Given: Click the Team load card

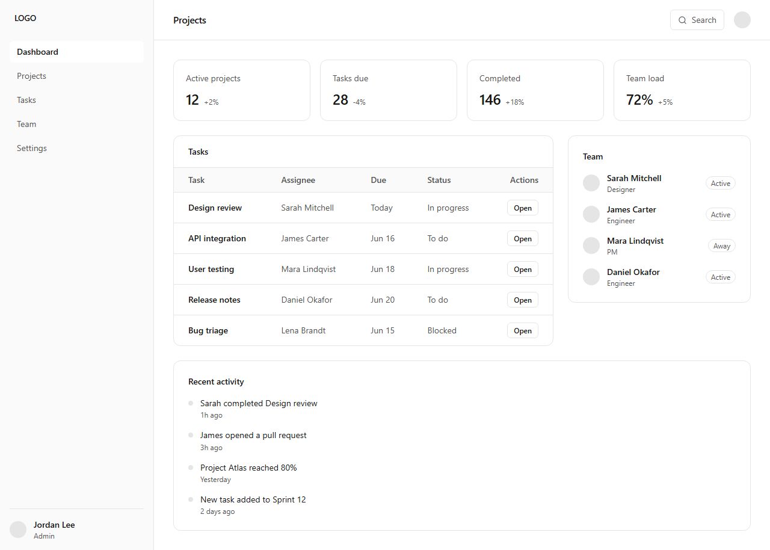Looking at the screenshot, I should pos(682,90).
